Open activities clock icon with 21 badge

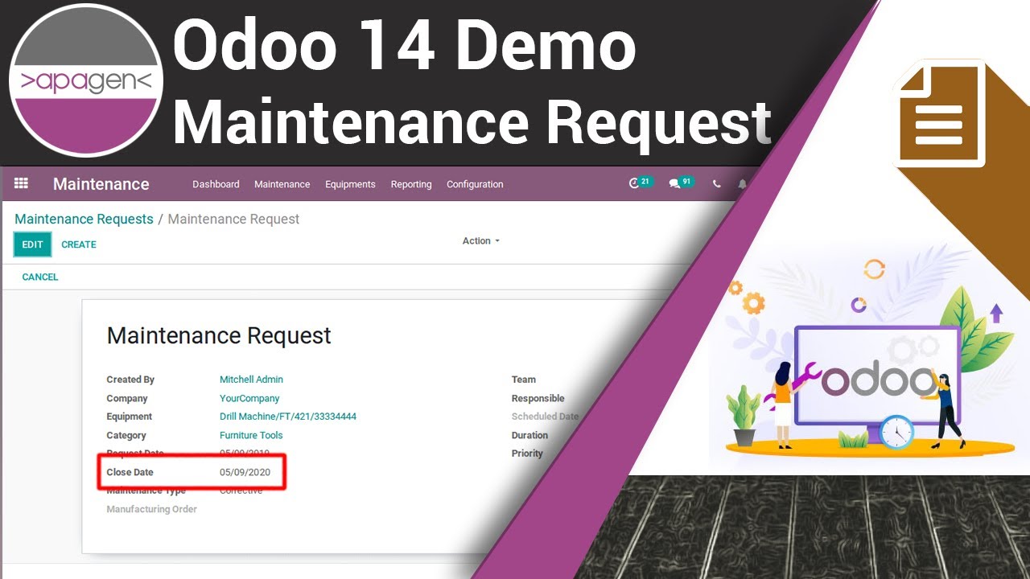coord(641,183)
